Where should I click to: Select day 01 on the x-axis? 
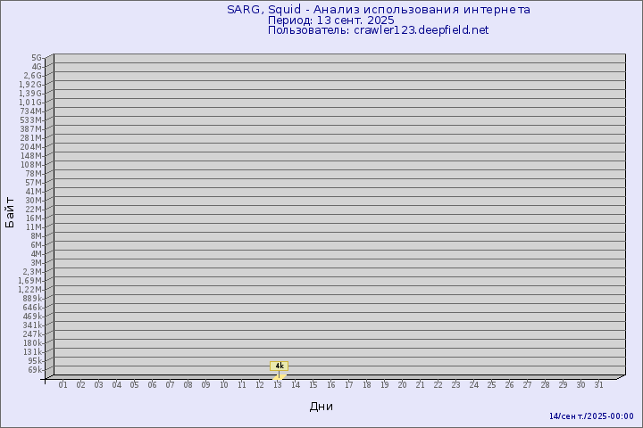(63, 385)
